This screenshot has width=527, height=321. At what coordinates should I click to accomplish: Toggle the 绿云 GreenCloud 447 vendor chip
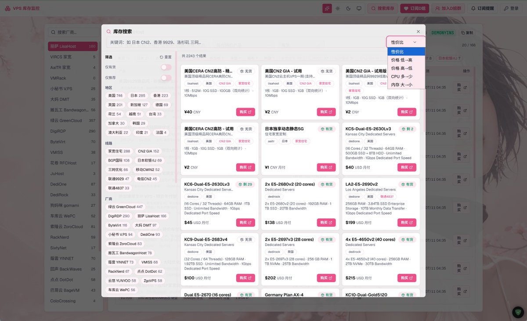tap(126, 207)
